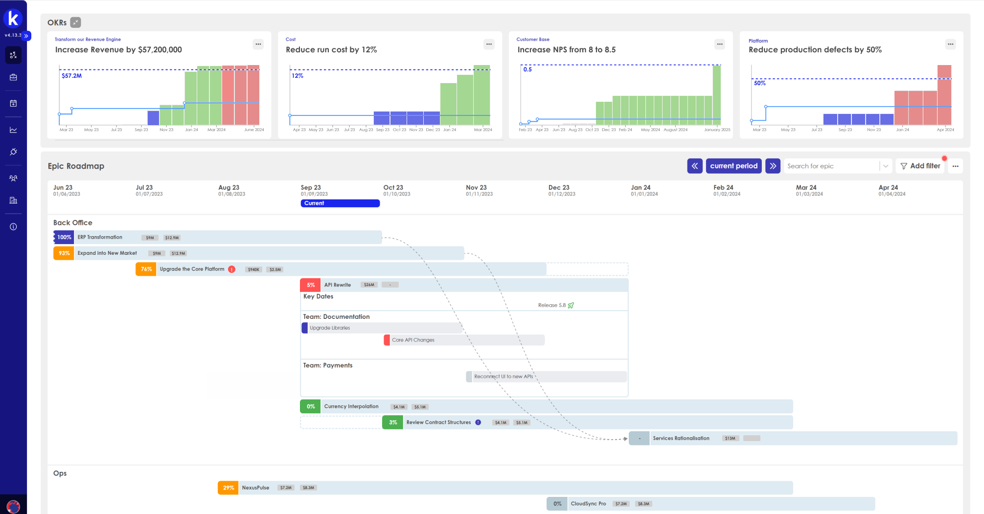Click the current period button
Viewport: 984px width, 514px height.
pyautogui.click(x=733, y=166)
